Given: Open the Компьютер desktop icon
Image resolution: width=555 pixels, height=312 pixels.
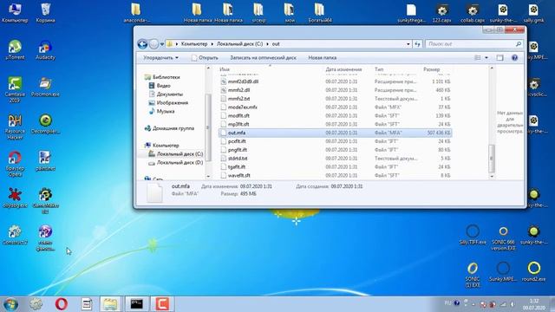Looking at the screenshot, I should point(15,12).
